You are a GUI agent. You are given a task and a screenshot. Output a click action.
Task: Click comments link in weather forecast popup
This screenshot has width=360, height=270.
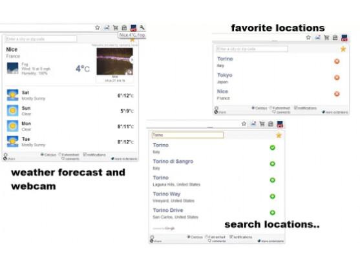coord(70,158)
